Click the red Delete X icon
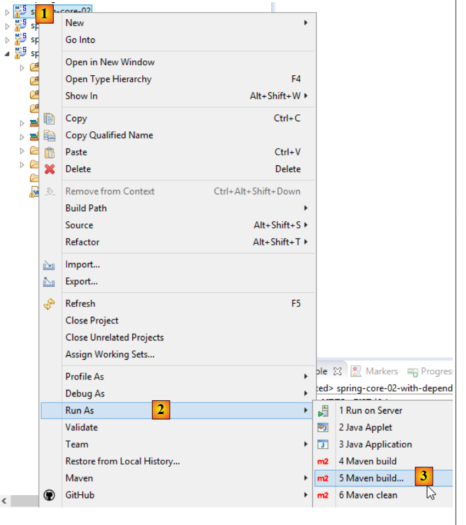 (49, 169)
